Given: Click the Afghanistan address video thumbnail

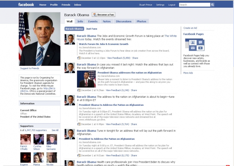Looking at the screenshot, I should click(86, 79).
